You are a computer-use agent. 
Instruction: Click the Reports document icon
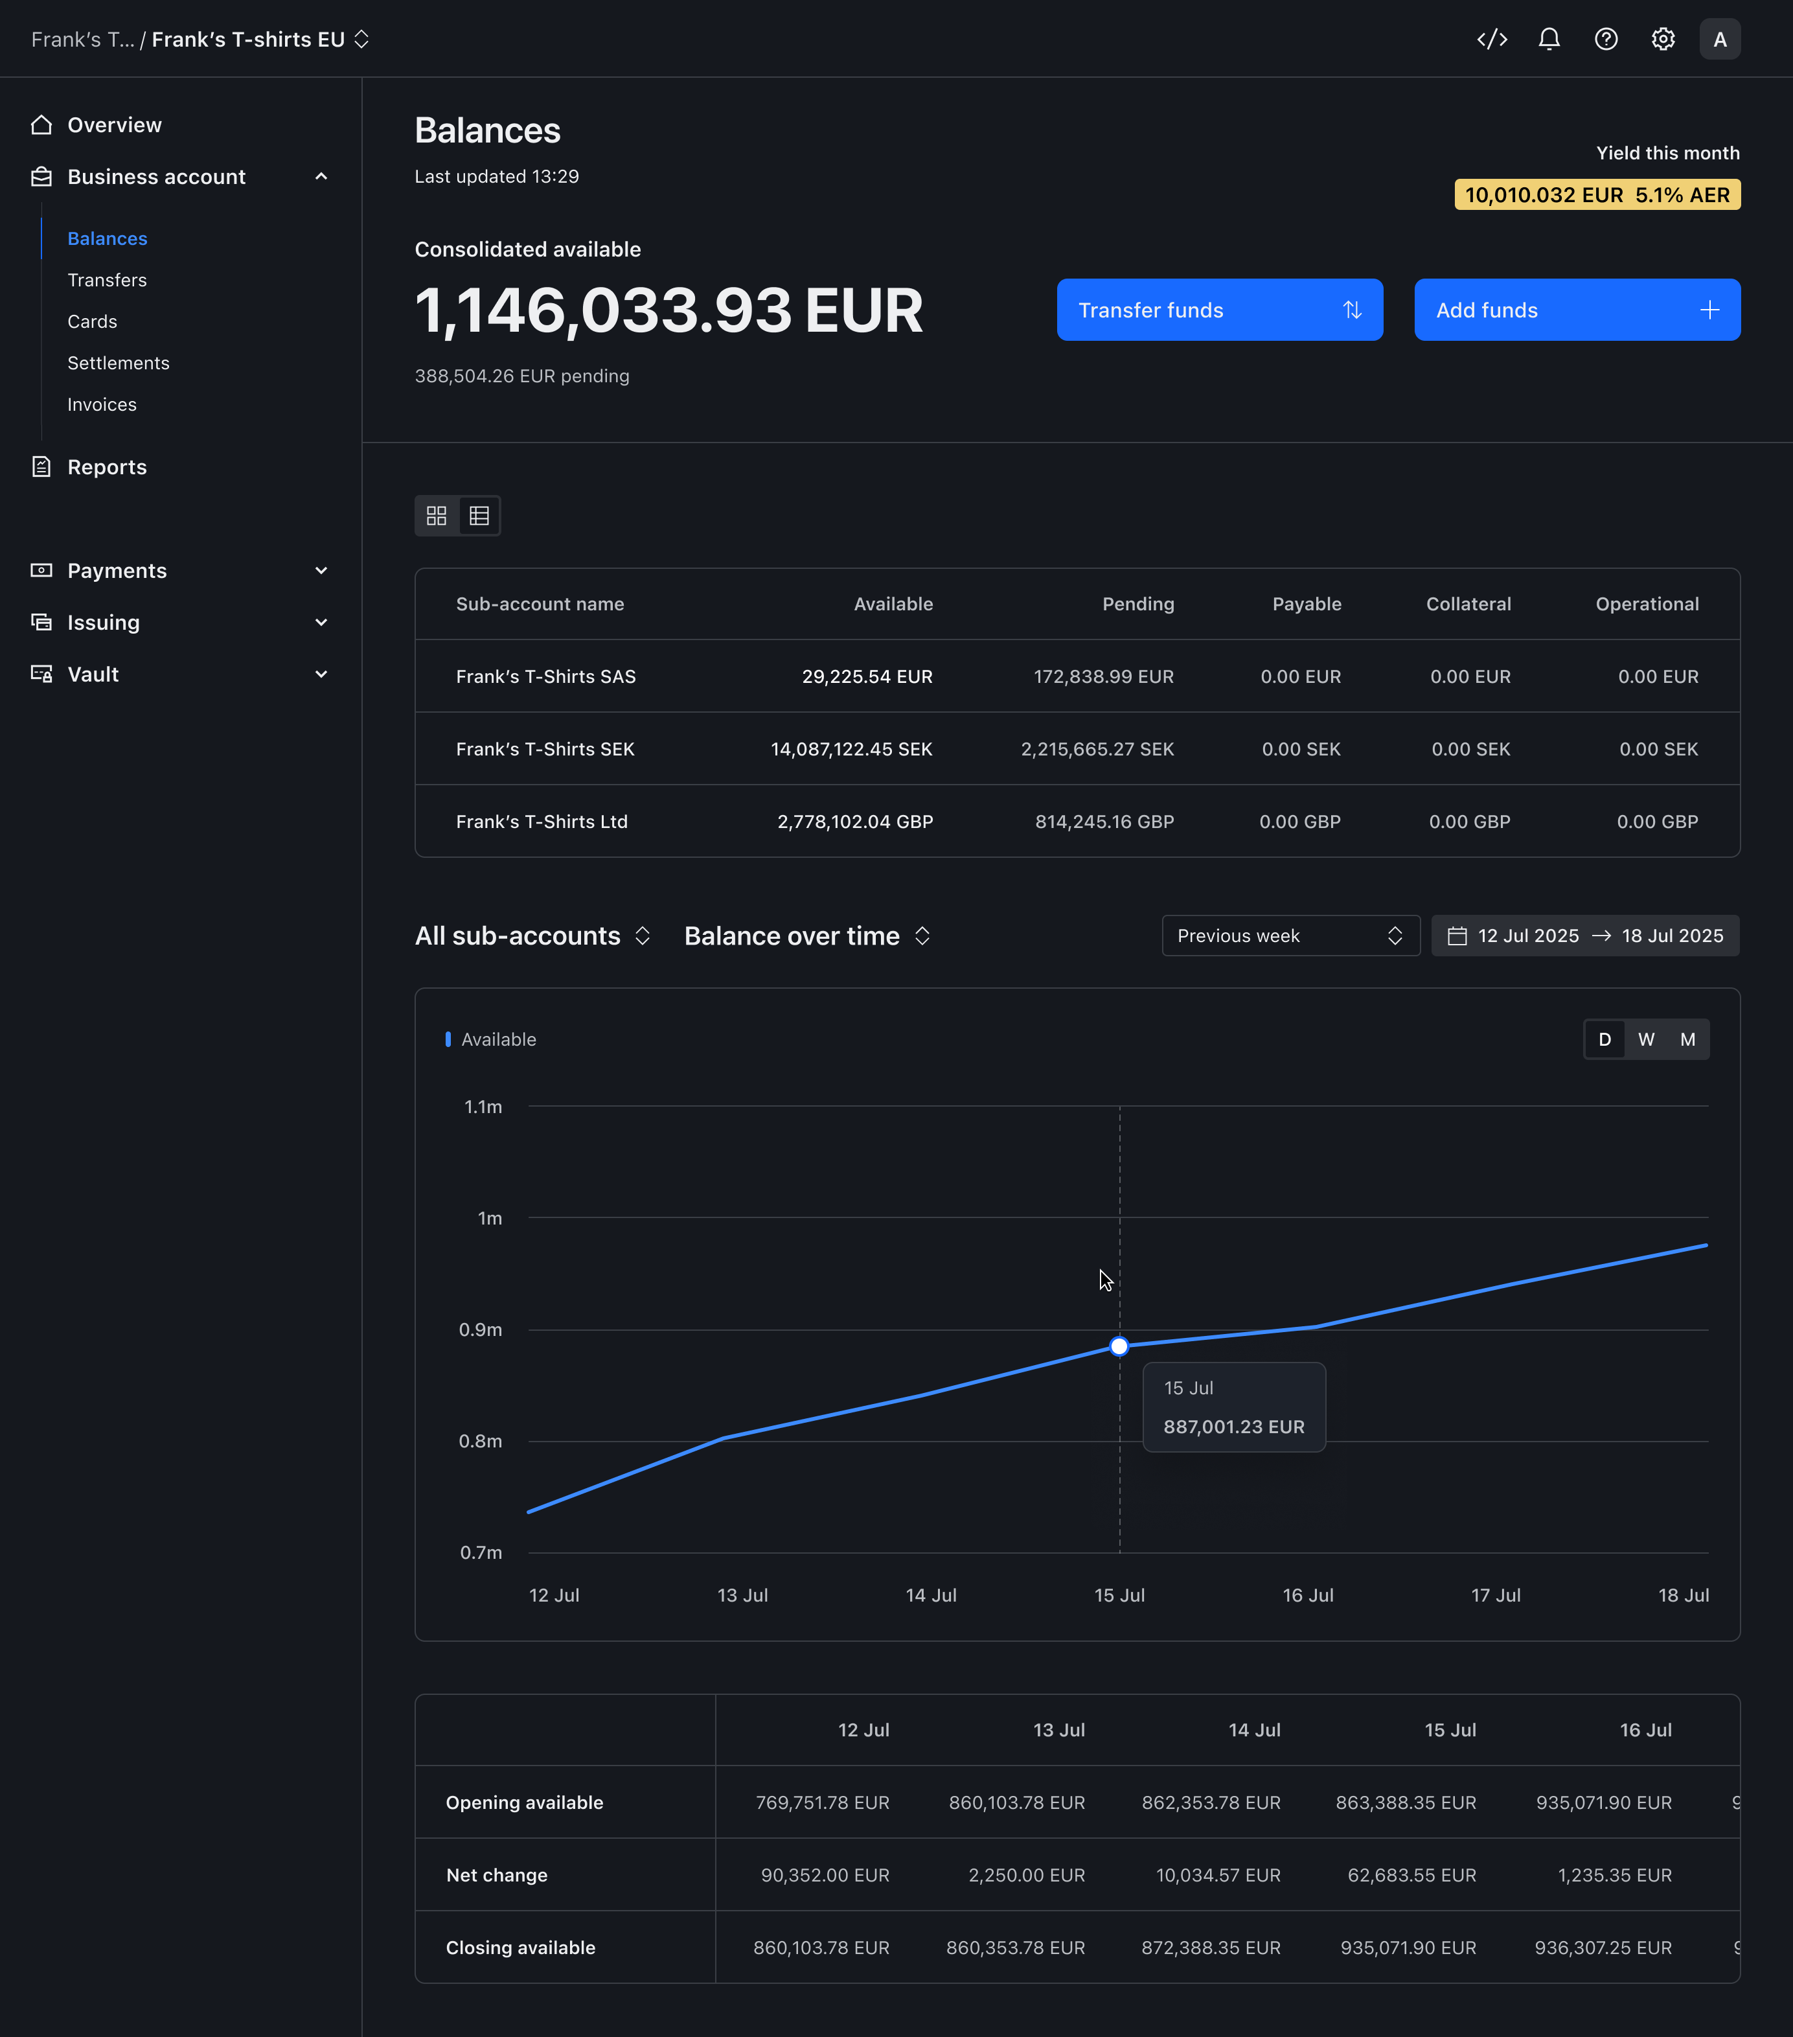(x=41, y=466)
